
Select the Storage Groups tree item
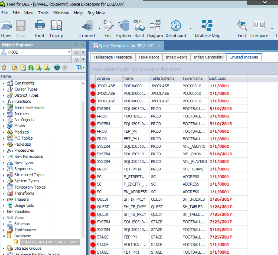(x=28, y=248)
